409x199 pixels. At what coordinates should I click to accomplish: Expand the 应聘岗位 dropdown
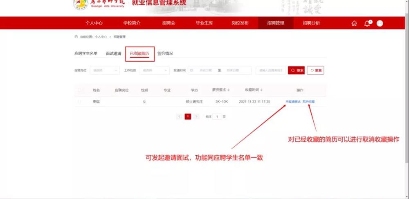[105, 70]
